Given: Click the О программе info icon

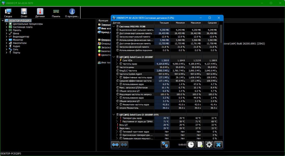Looking at the screenshot, I should click(72, 12).
